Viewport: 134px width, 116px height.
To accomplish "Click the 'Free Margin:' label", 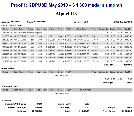I will [x=109, y=111].
